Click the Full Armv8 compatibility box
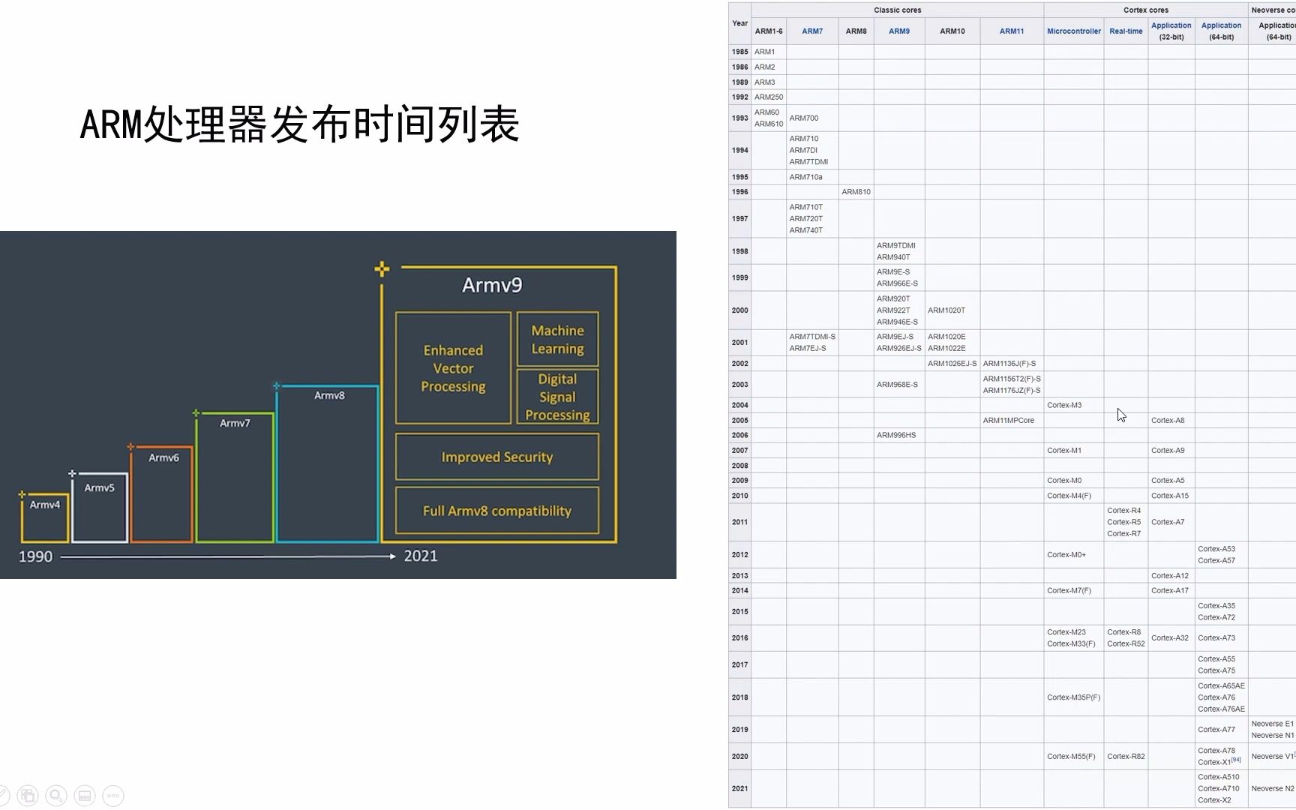 click(x=497, y=511)
